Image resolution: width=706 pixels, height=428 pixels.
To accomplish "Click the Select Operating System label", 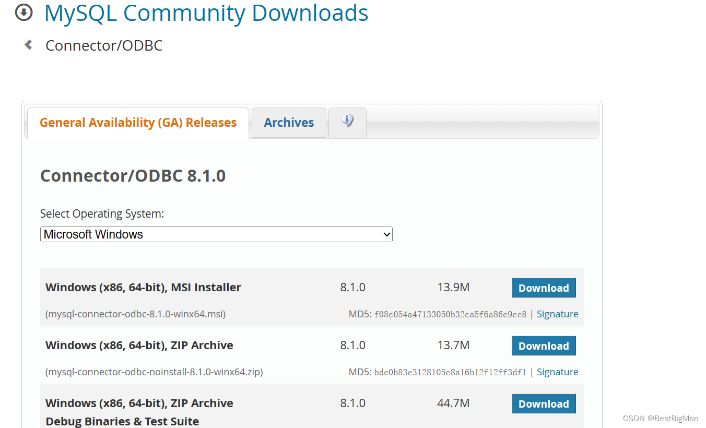I will [102, 214].
